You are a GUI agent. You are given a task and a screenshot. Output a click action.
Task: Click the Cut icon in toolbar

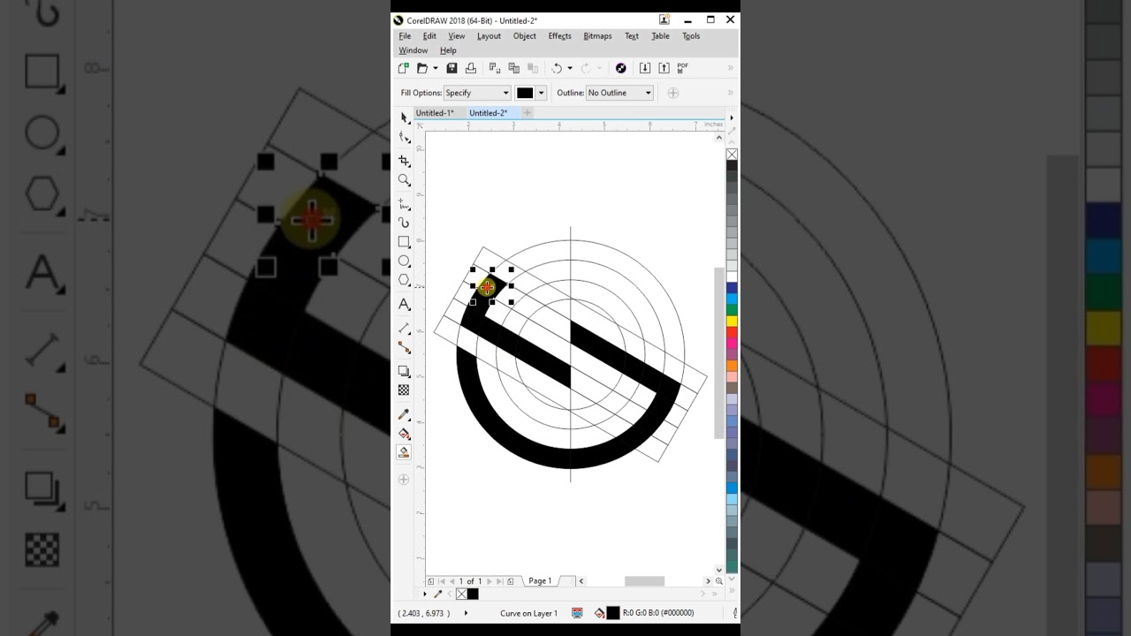tap(495, 68)
